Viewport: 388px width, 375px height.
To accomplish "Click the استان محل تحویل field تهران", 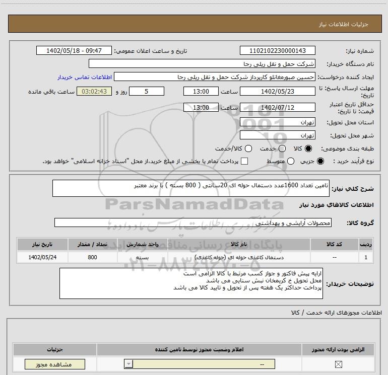I will click(277, 122).
